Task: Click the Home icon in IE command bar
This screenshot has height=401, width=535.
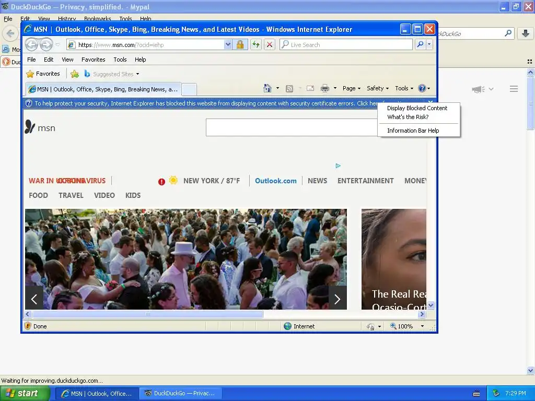Action: click(267, 88)
